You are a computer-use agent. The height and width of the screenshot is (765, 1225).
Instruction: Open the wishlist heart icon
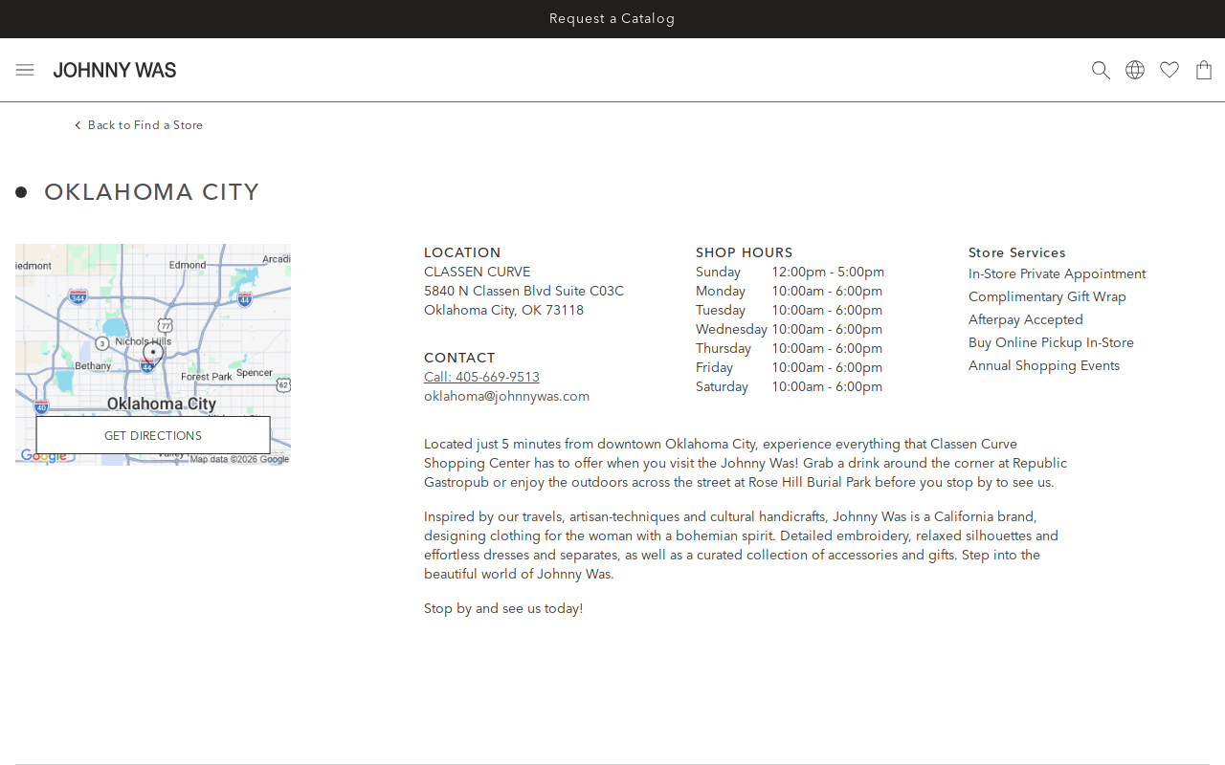[x=1169, y=70]
